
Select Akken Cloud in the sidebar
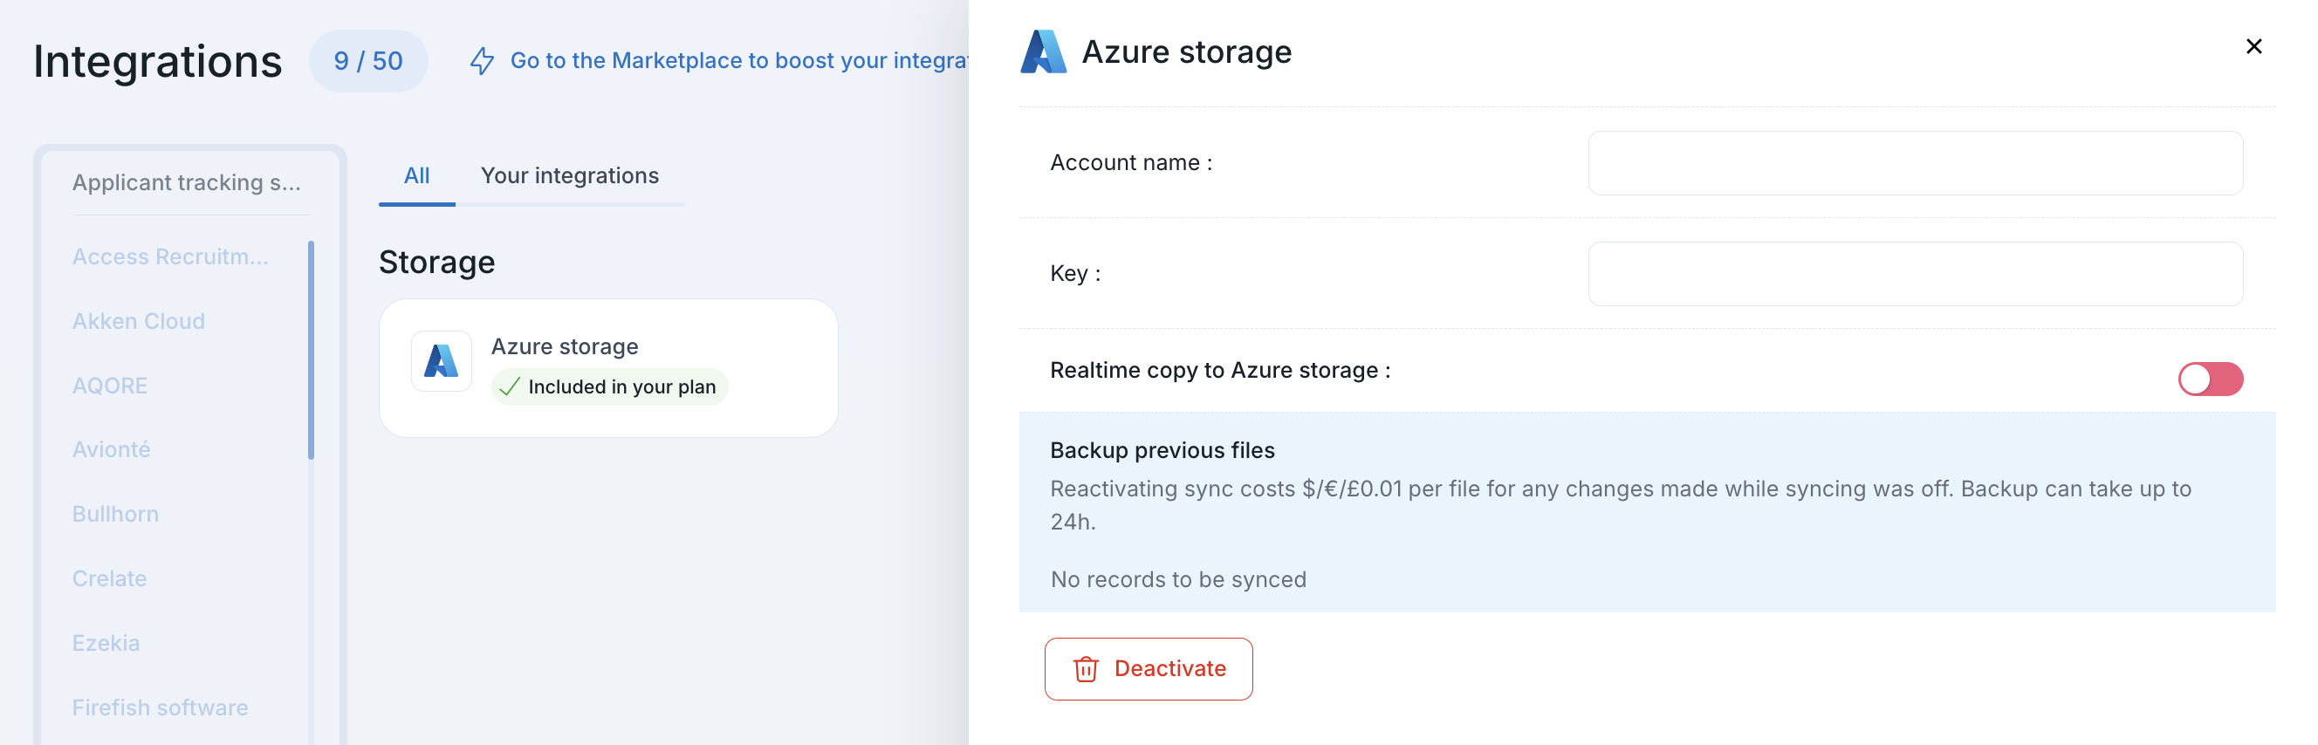139,321
